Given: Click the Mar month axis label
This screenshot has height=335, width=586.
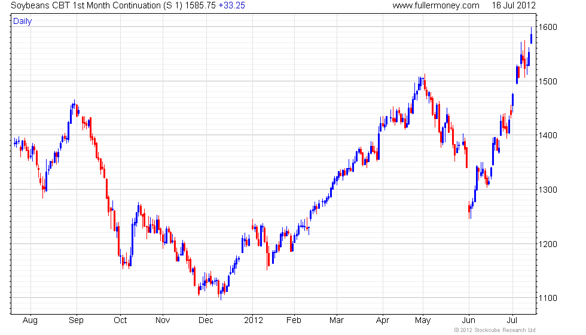Looking at the screenshot, I should point(337,321).
